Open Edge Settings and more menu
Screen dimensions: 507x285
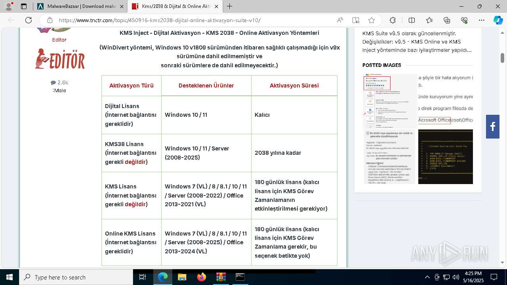482,20
